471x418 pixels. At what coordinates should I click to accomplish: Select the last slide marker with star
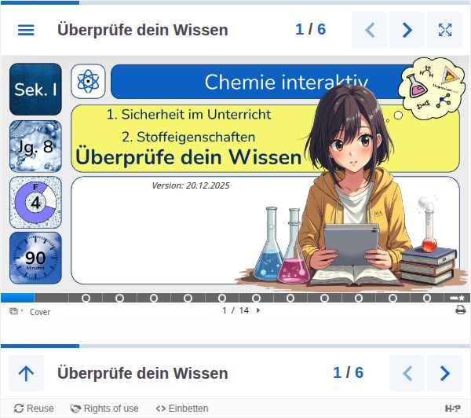457,298
